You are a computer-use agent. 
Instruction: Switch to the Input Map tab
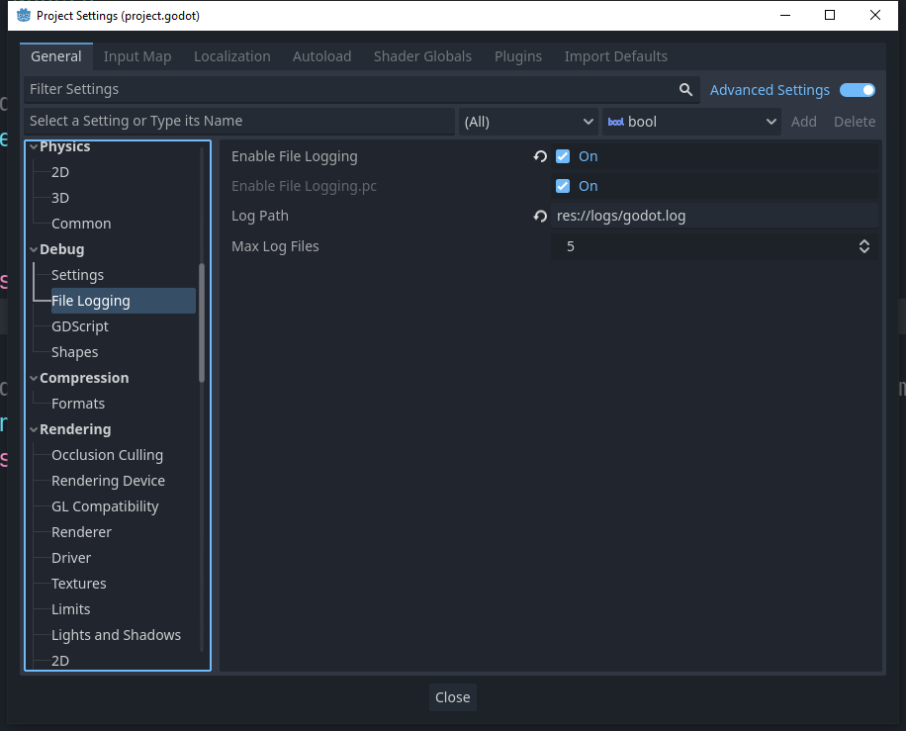(137, 56)
